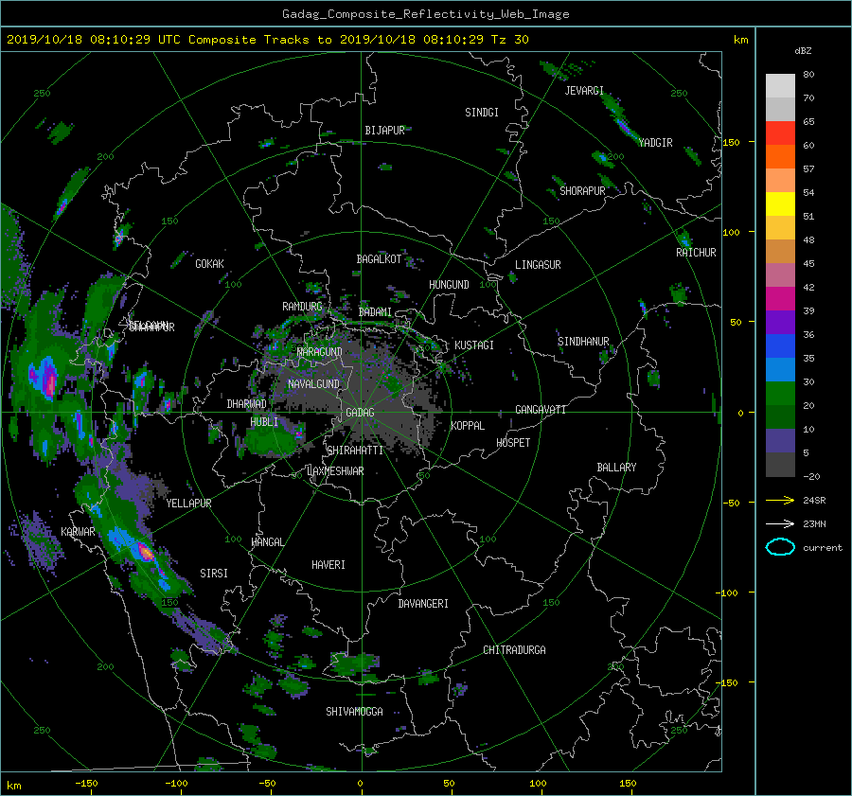Click the KOPPAL city label

tap(468, 426)
